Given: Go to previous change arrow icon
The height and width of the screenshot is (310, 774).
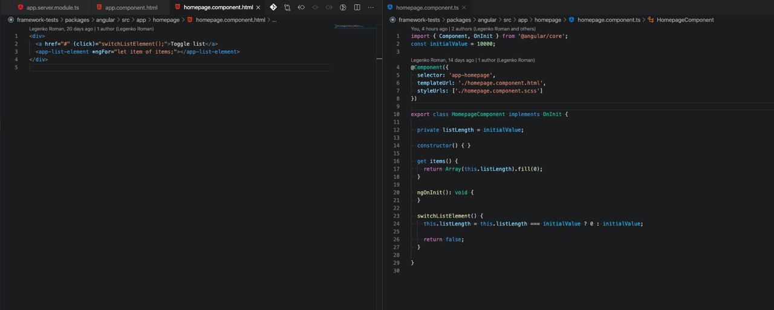Looking at the screenshot, I should coord(301,7).
